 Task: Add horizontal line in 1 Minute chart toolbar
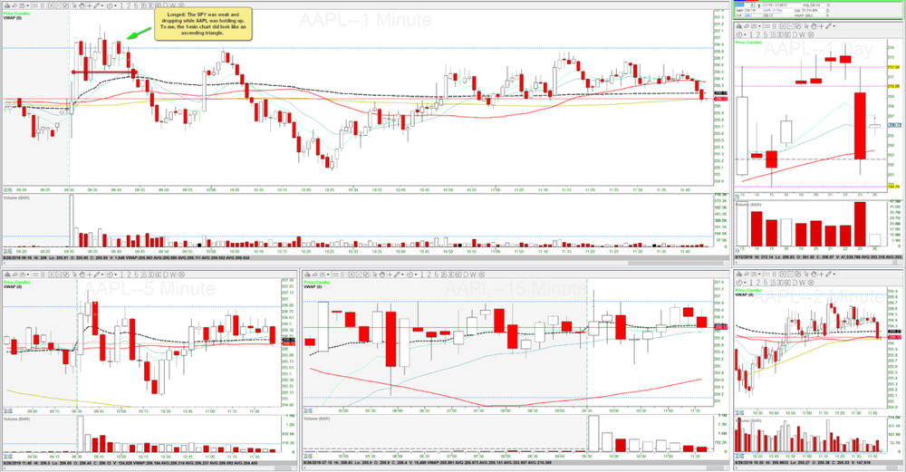[35, 5]
